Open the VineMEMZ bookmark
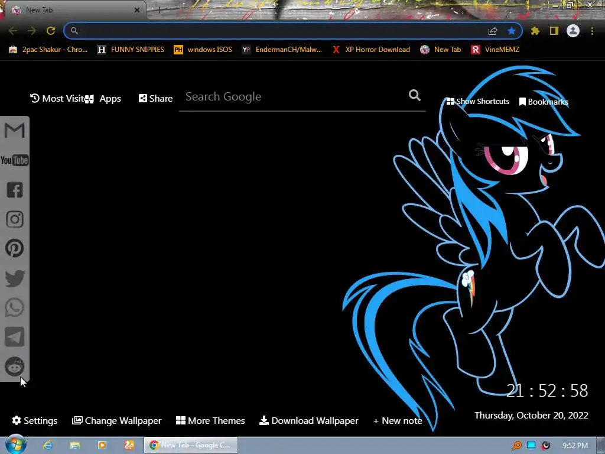 pos(496,50)
